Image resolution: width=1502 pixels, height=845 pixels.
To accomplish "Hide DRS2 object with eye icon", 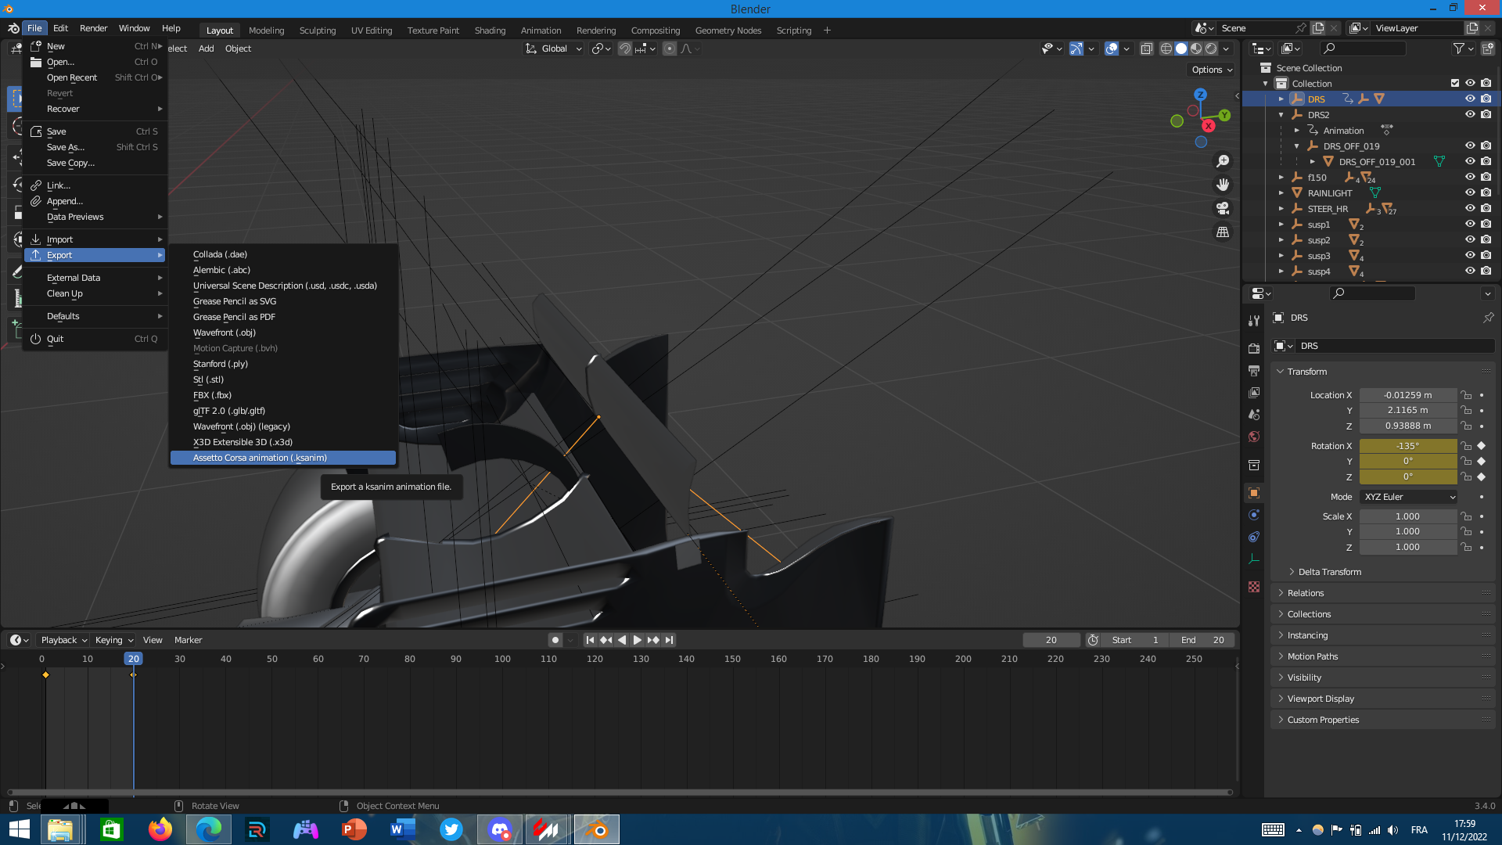I will [1470, 114].
